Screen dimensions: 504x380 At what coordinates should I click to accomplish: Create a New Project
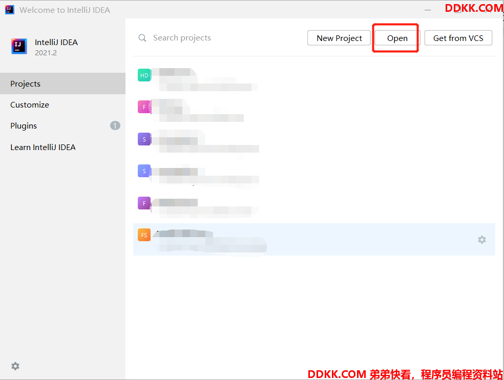click(x=339, y=38)
